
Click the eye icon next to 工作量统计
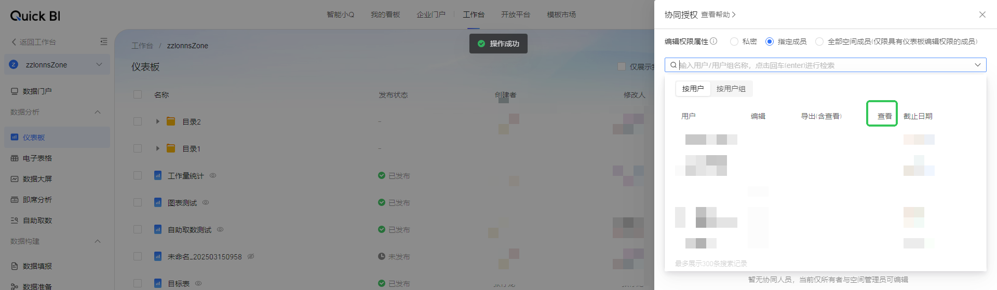pyautogui.click(x=213, y=176)
